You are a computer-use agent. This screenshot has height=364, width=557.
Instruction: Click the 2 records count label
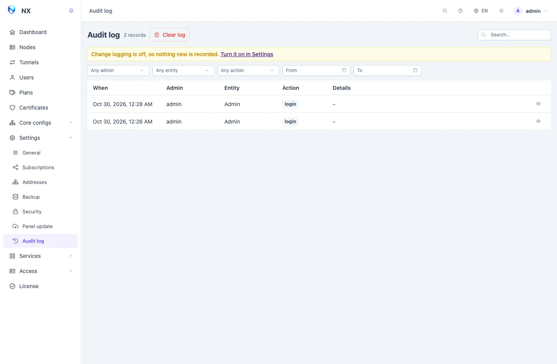pyautogui.click(x=135, y=35)
